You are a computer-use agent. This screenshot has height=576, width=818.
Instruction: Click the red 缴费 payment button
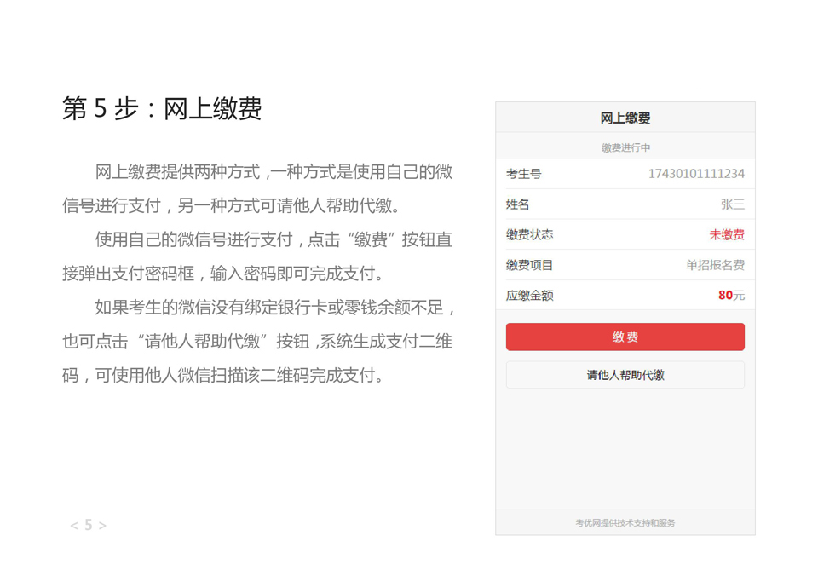click(625, 337)
